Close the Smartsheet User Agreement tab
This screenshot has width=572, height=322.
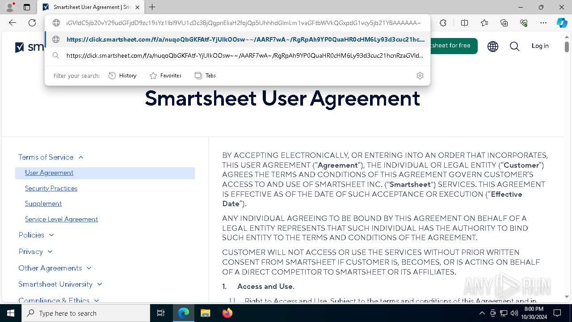137,7
